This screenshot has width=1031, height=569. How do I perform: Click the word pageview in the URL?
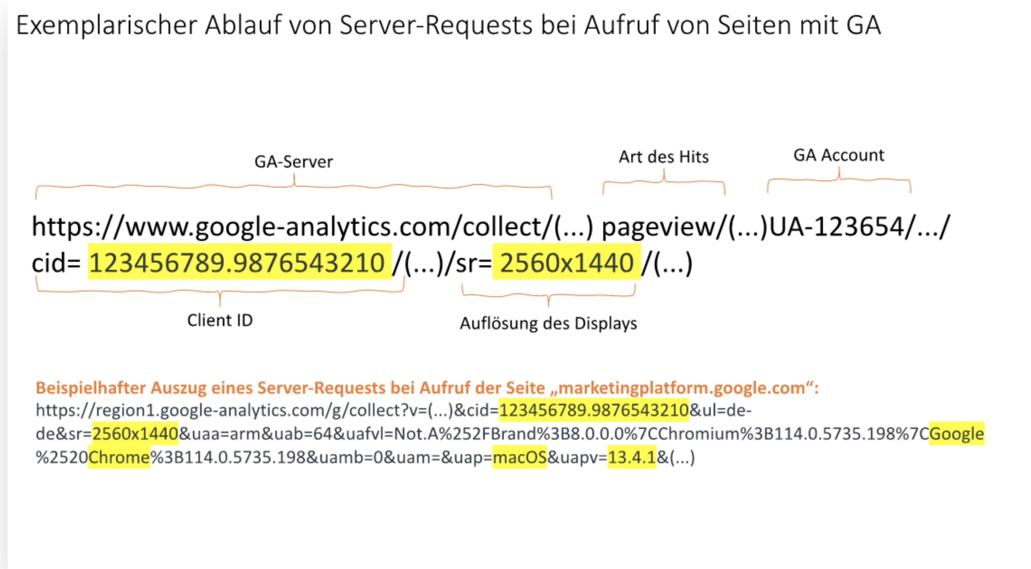pyautogui.click(x=658, y=227)
